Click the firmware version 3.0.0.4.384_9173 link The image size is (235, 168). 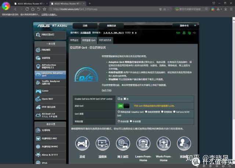[x=113, y=33]
